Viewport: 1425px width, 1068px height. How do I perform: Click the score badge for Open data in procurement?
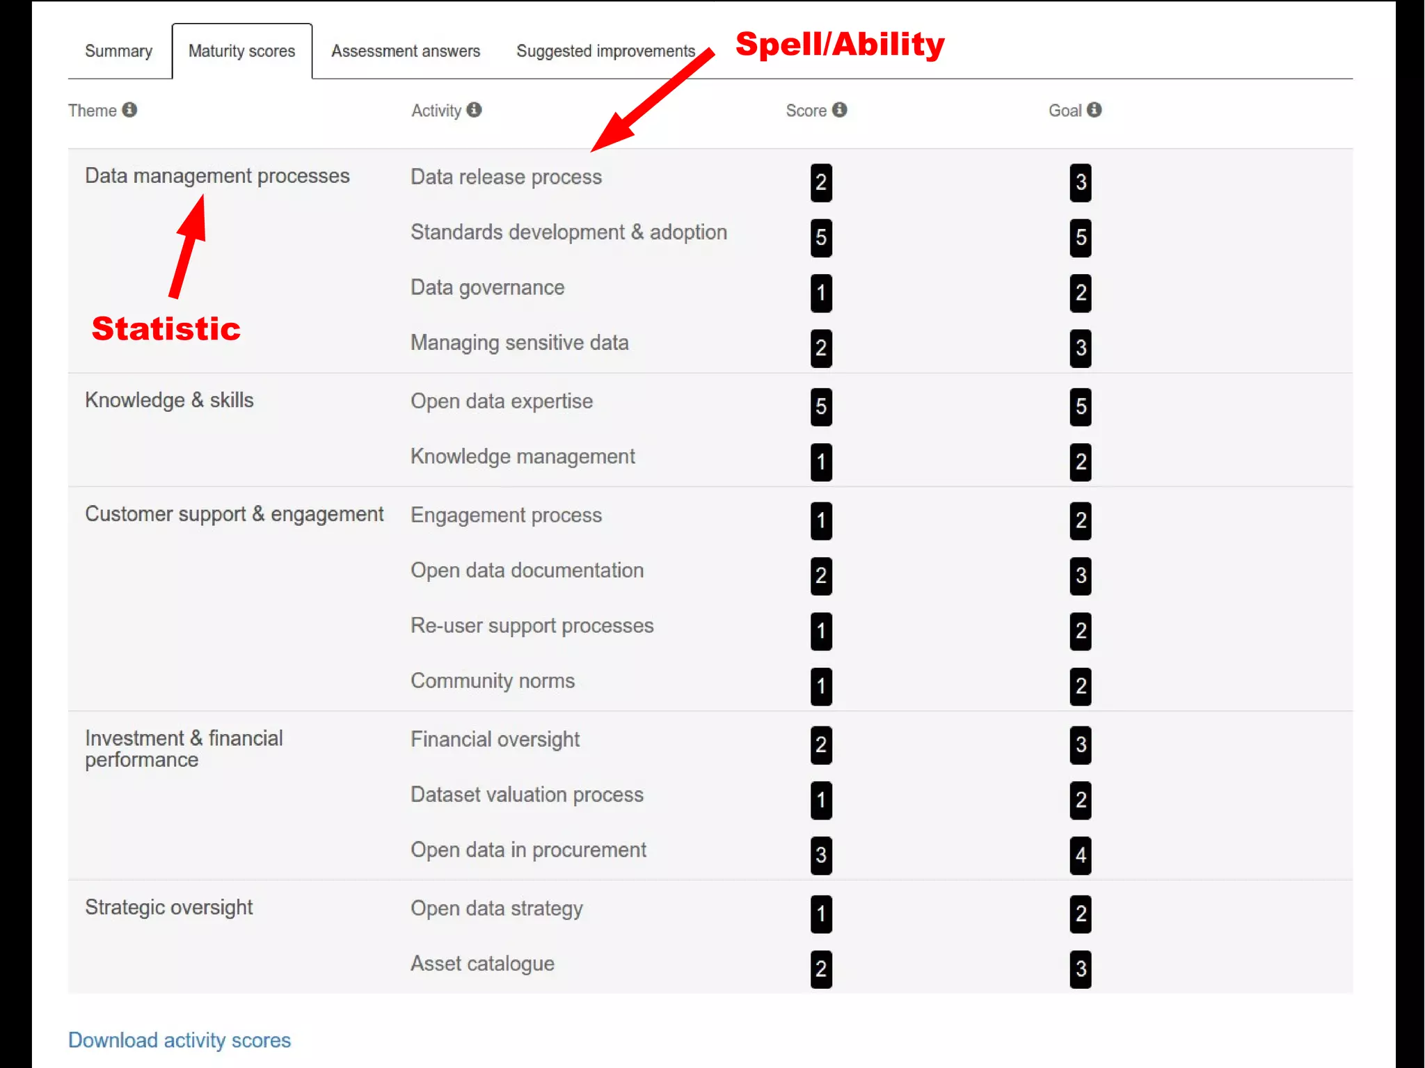click(x=821, y=855)
